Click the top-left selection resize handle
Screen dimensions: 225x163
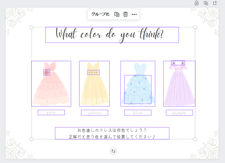point(32,27)
